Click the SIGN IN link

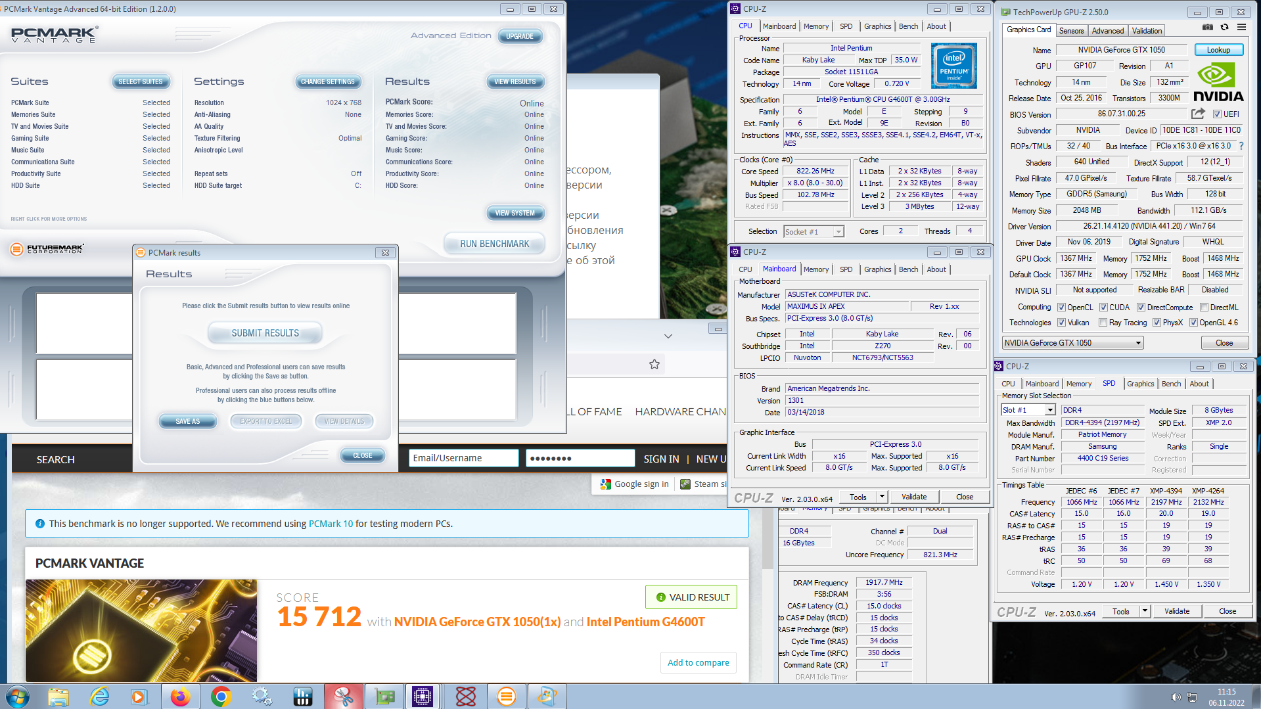661,459
